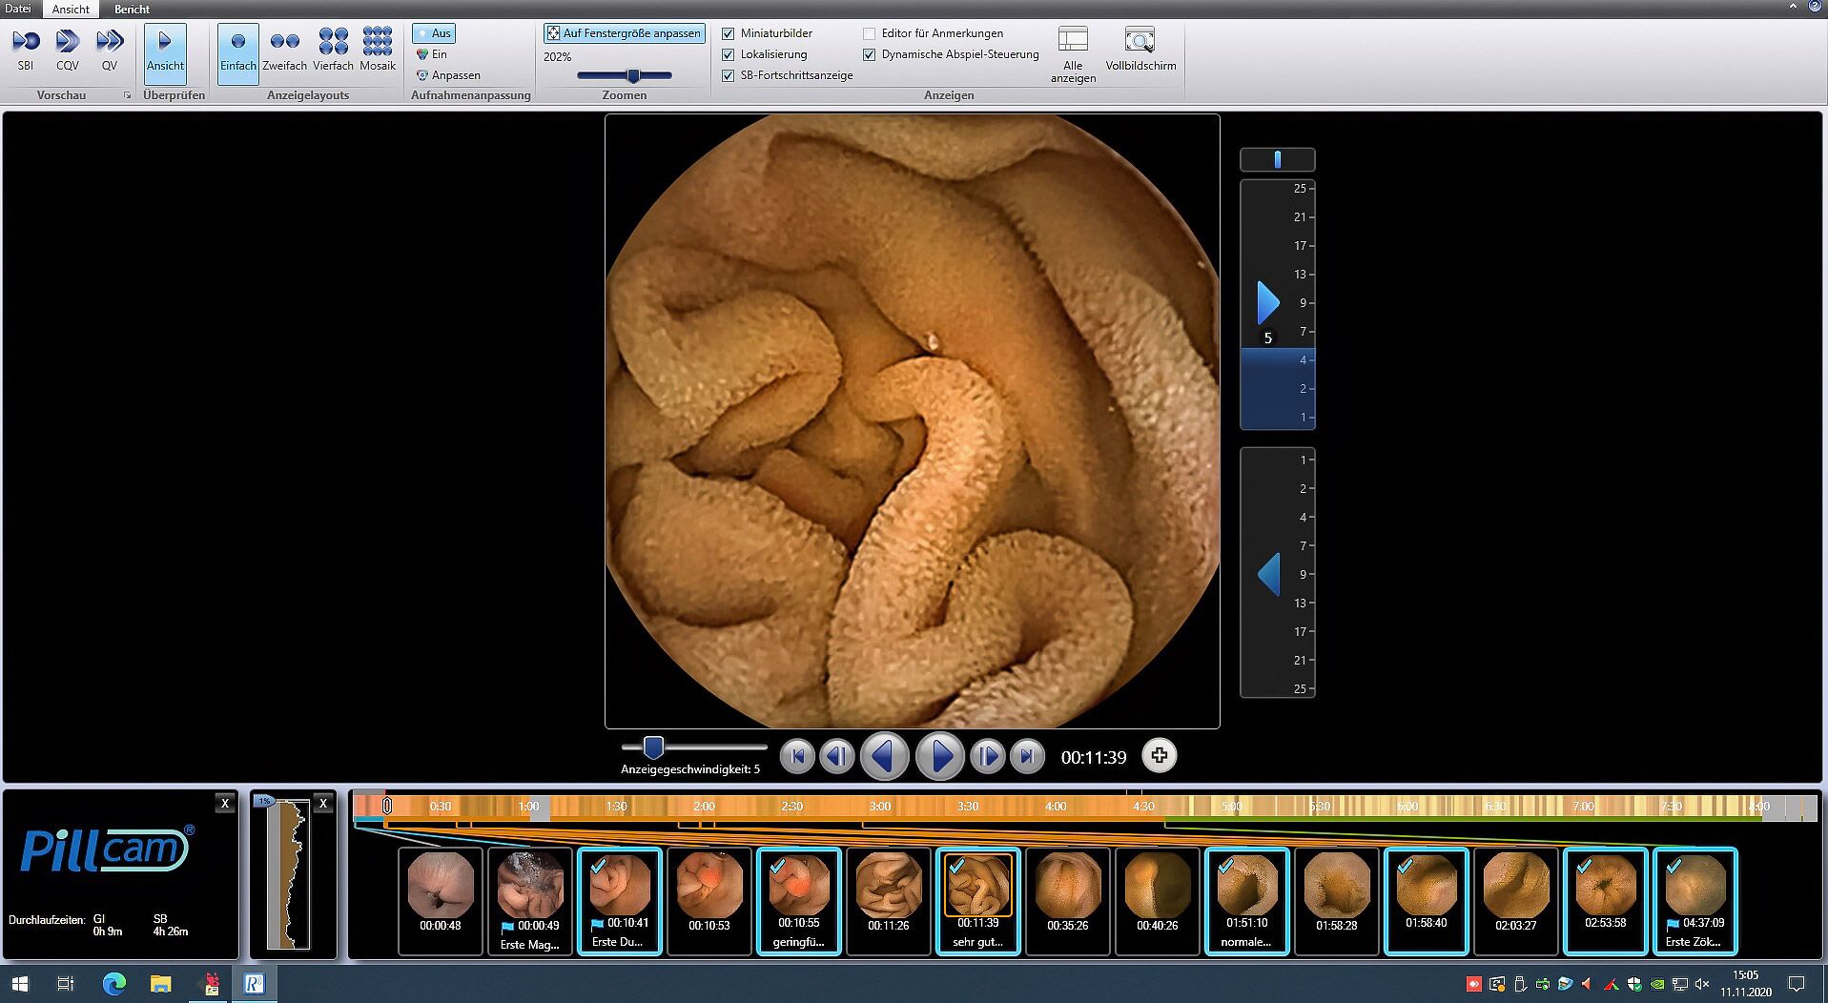Image resolution: width=1828 pixels, height=1003 pixels.
Task: Click the Zoomen zoom slider
Action: (632, 75)
